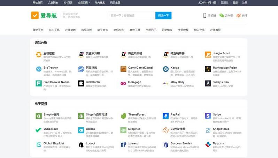This screenshot has height=158, width=278.
Task: Click the 登录 login link
Action: tap(235, 2)
